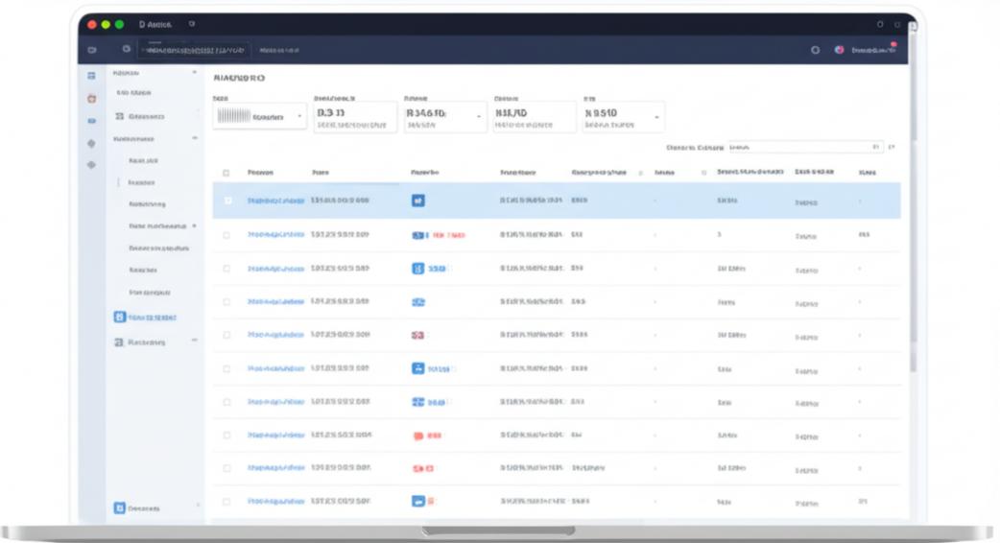Open the user avatar in the top-right corner

(x=840, y=50)
